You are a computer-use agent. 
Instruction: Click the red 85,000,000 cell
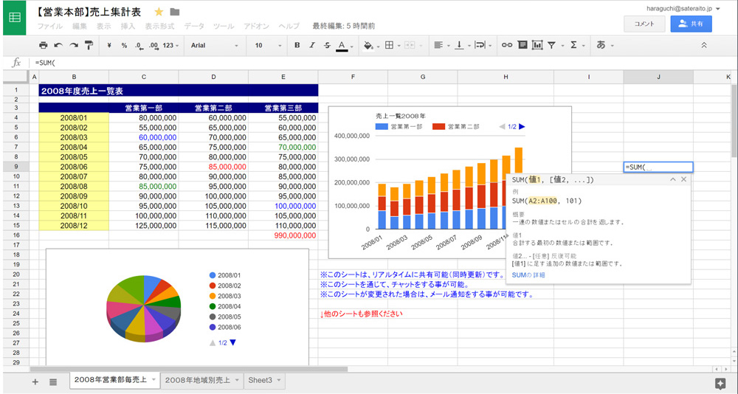[214, 166]
